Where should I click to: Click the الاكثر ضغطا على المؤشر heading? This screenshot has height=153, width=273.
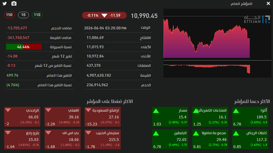pyautogui.click(x=110, y=101)
